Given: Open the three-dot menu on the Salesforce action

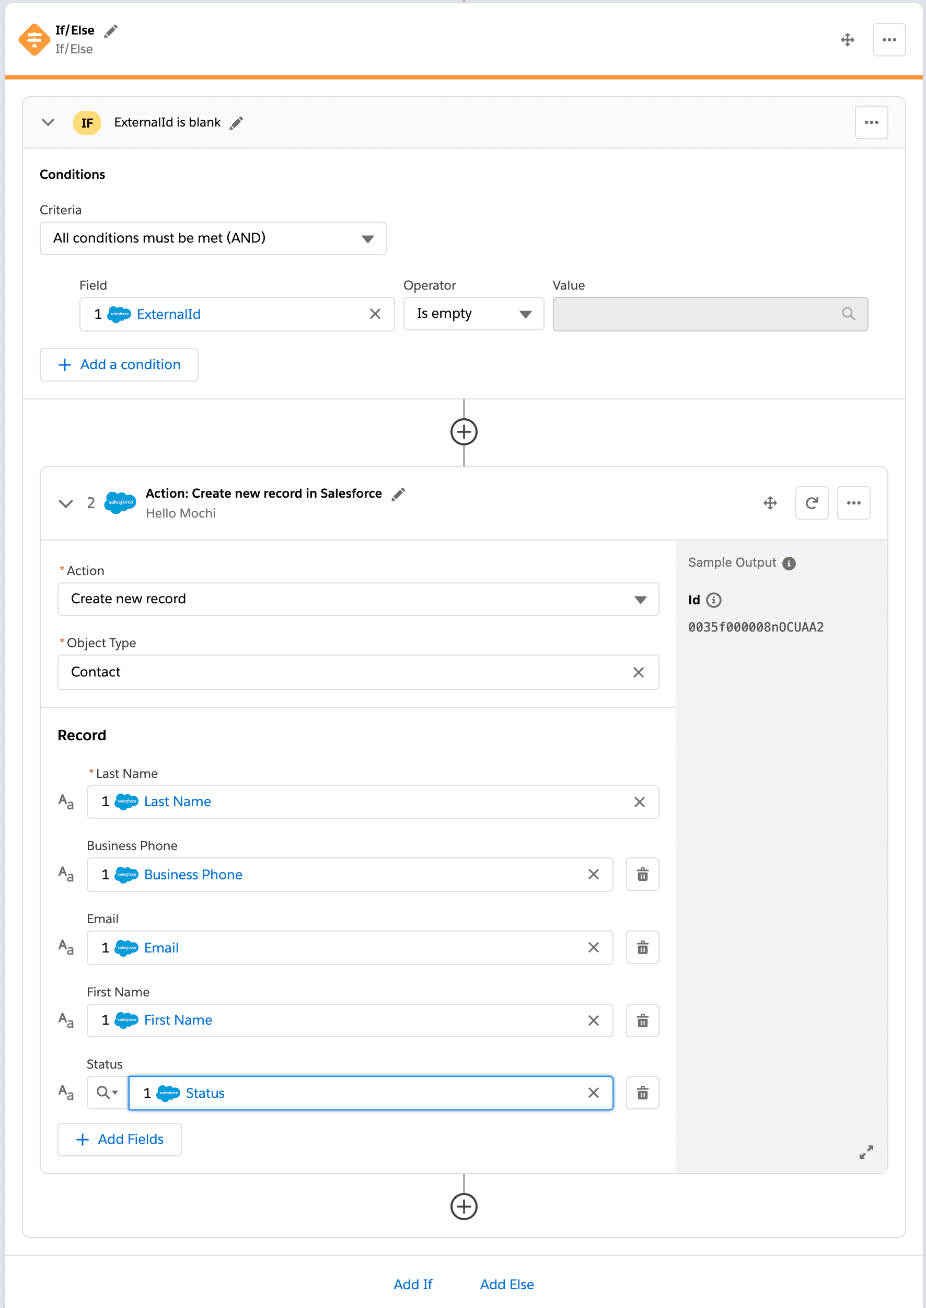Looking at the screenshot, I should tap(853, 502).
